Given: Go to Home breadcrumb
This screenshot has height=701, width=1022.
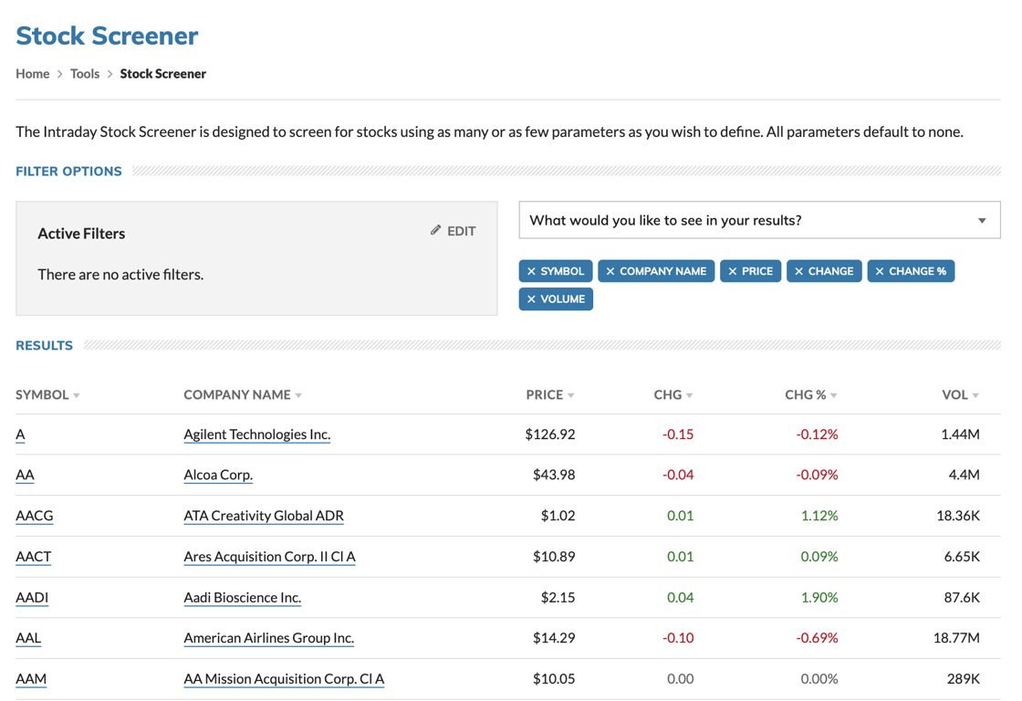Looking at the screenshot, I should point(33,74).
